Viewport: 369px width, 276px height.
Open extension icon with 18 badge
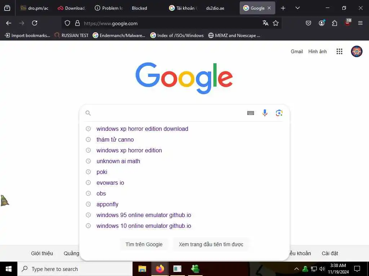point(348,22)
